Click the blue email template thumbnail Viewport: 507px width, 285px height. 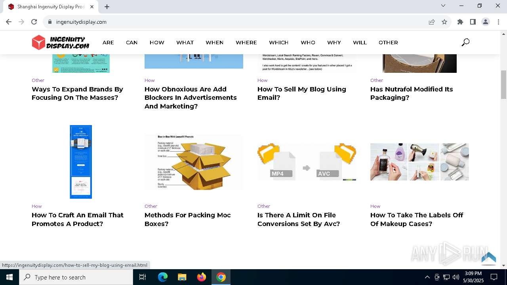81,162
